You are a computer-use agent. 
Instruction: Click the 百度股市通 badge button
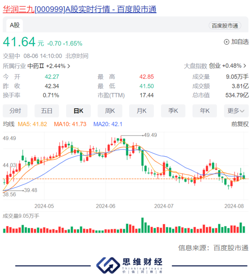(x=225, y=26)
